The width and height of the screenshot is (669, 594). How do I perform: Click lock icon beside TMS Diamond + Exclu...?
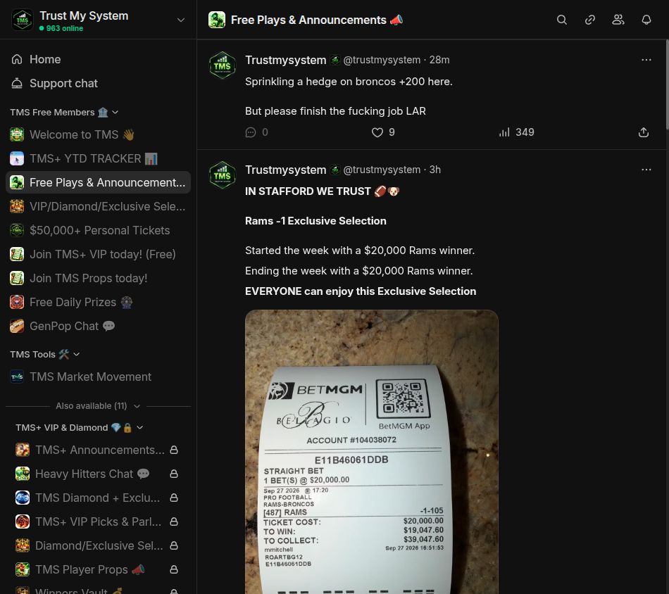tap(174, 498)
